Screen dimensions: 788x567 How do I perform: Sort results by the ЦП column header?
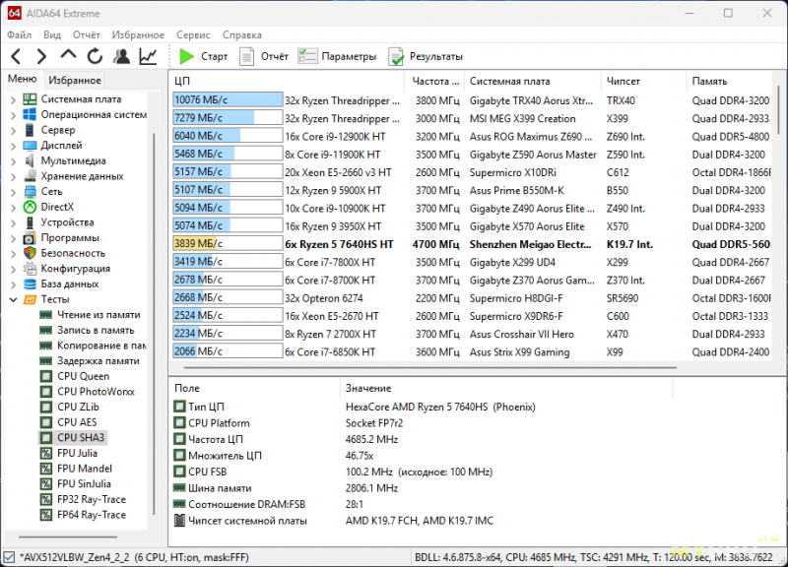288,81
